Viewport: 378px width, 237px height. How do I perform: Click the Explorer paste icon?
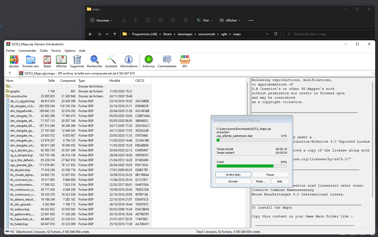click(x=148, y=20)
